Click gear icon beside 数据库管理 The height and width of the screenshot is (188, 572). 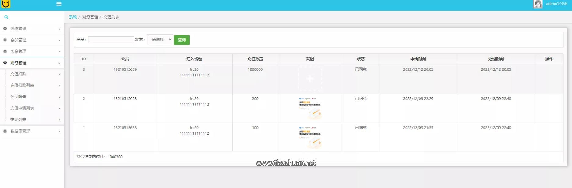[x=5, y=131]
